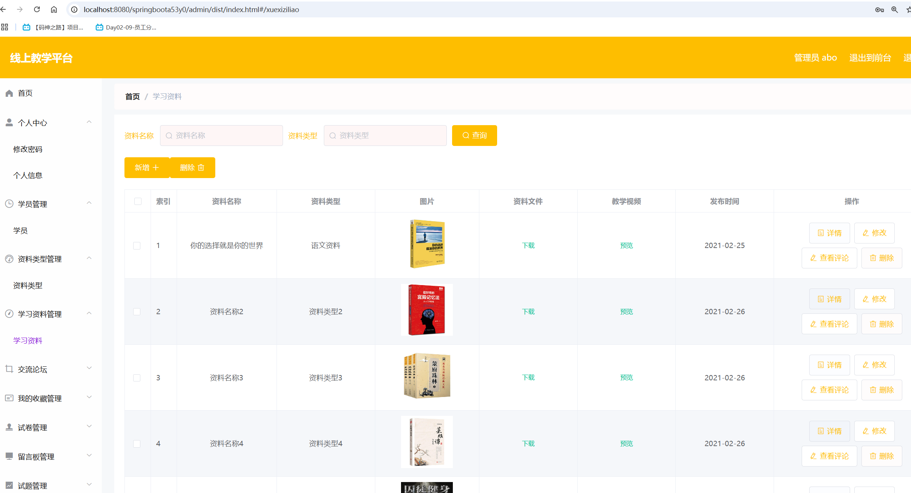Preview the video for 资料名称4
The width and height of the screenshot is (911, 493).
click(627, 443)
